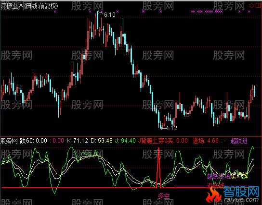Click the candlestick at the 4.12 low
Viewport: 262px width, 205px height.
[x=161, y=125]
